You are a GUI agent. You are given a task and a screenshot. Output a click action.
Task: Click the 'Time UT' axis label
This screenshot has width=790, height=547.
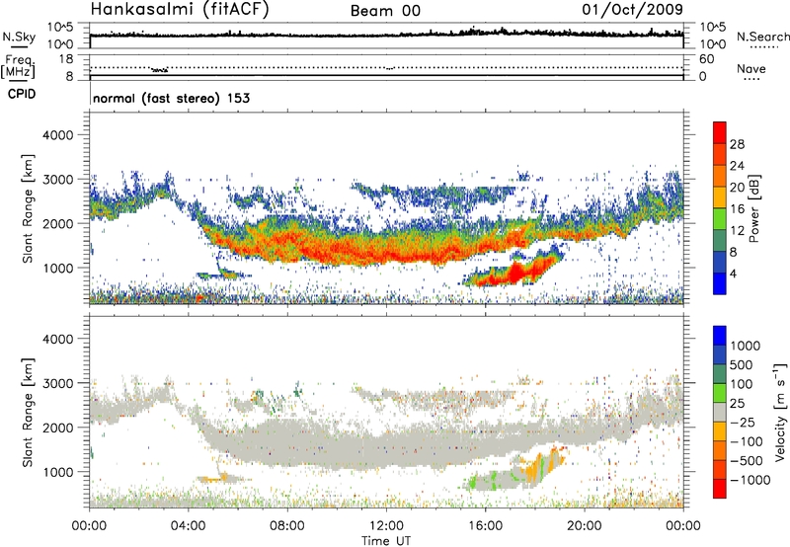[x=386, y=540]
